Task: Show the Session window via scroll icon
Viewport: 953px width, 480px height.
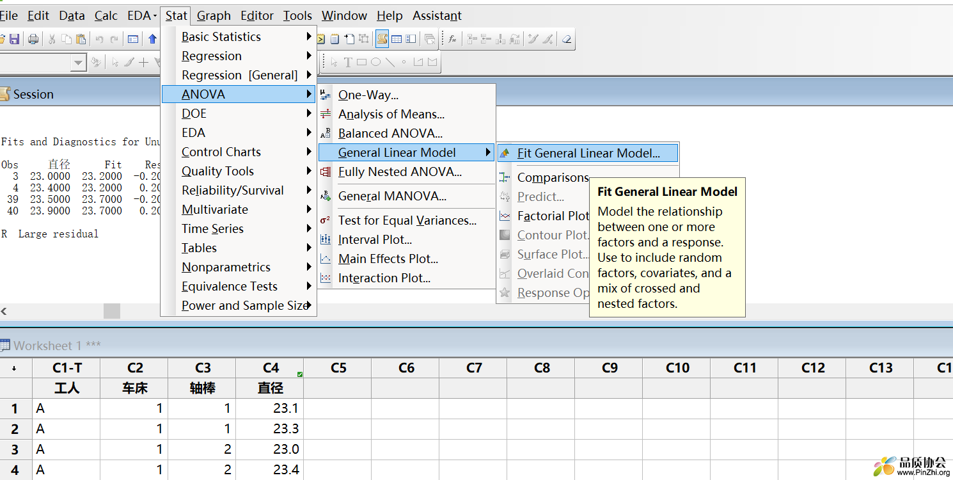Action: (382, 39)
